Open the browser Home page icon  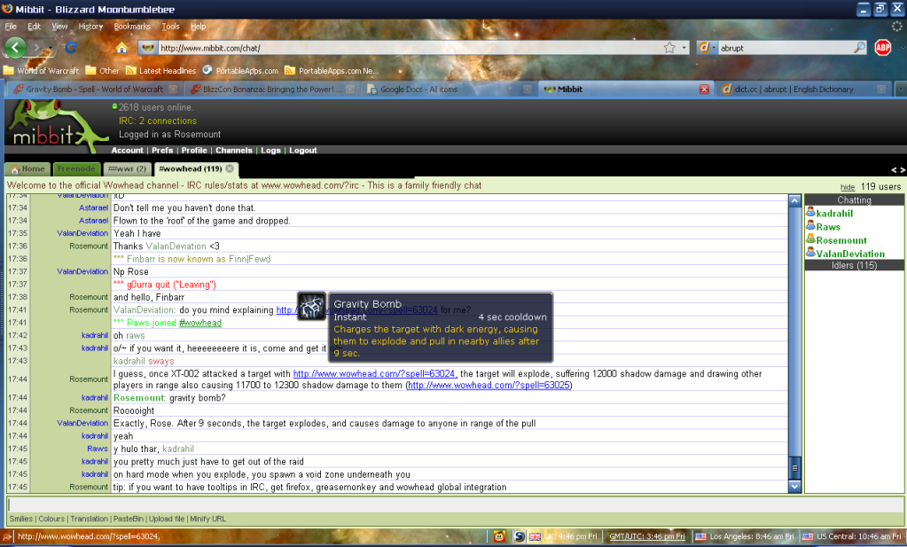[121, 48]
